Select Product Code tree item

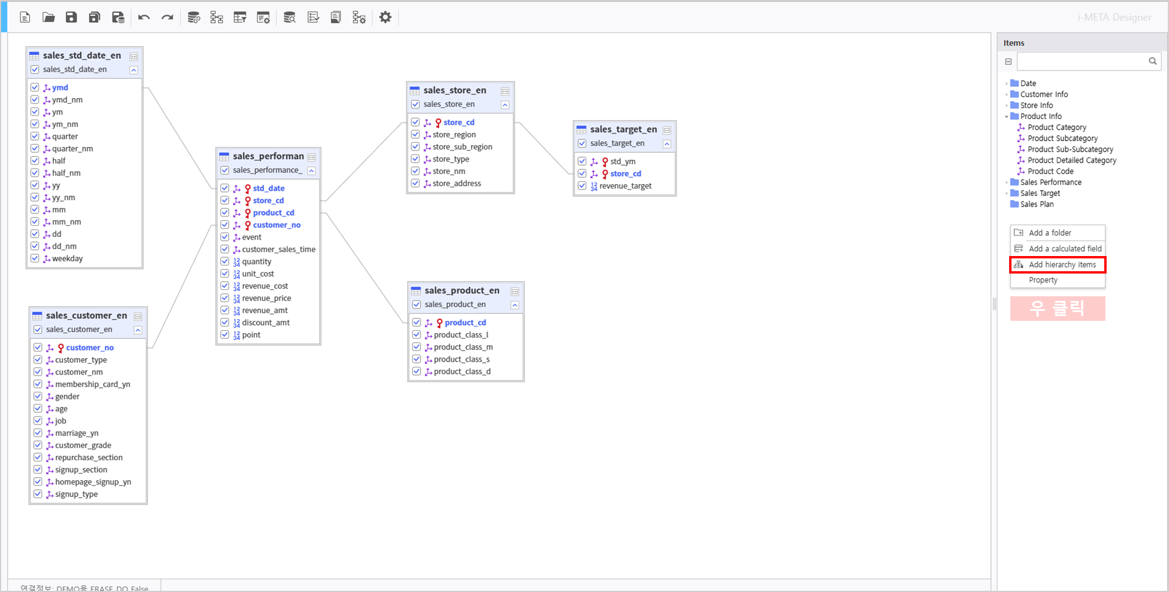(x=1051, y=171)
